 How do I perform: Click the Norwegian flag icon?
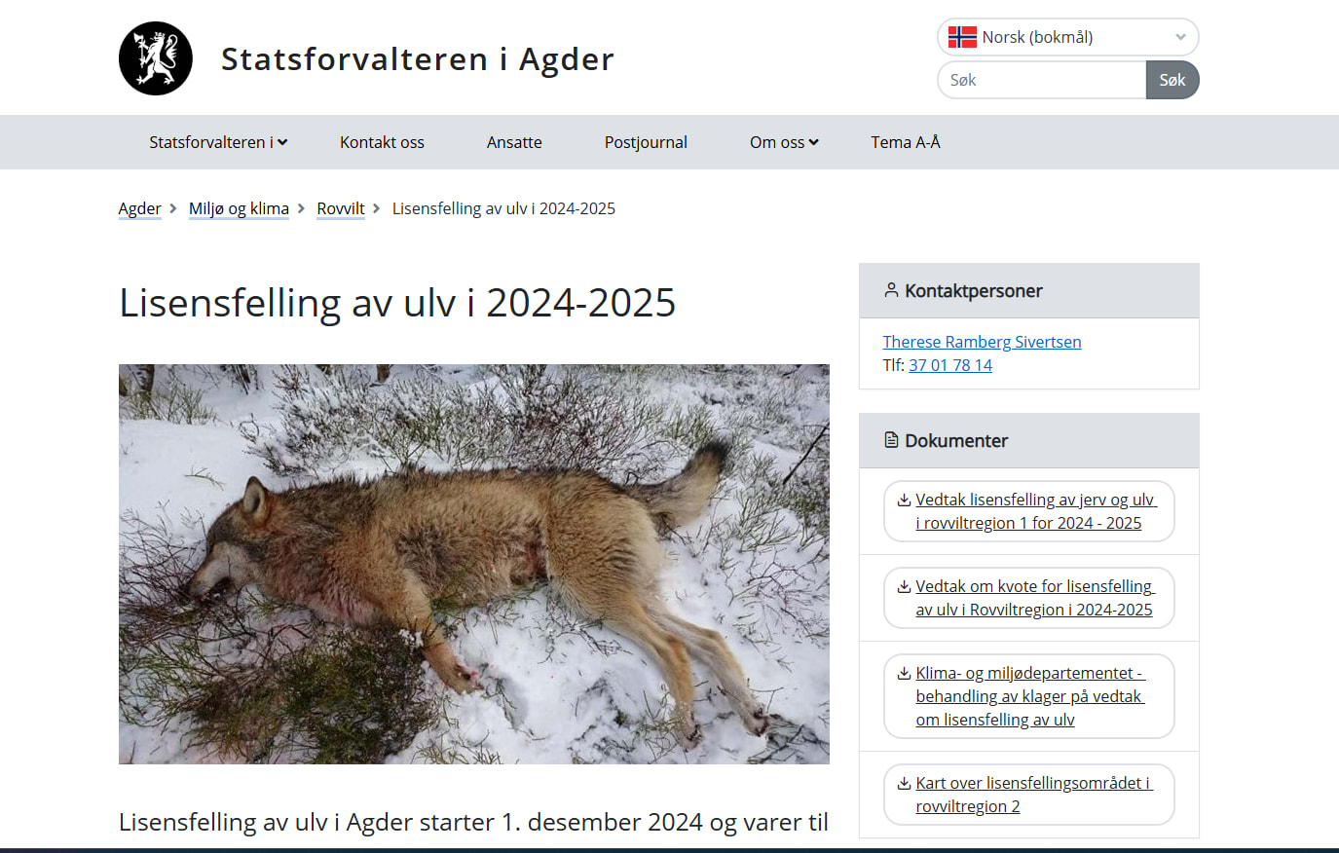pos(962,37)
